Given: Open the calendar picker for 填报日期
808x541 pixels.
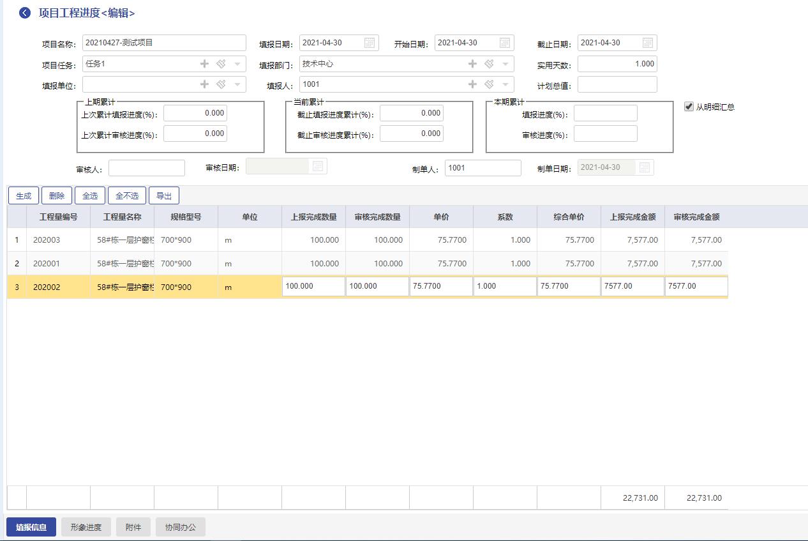Looking at the screenshot, I should click(370, 43).
